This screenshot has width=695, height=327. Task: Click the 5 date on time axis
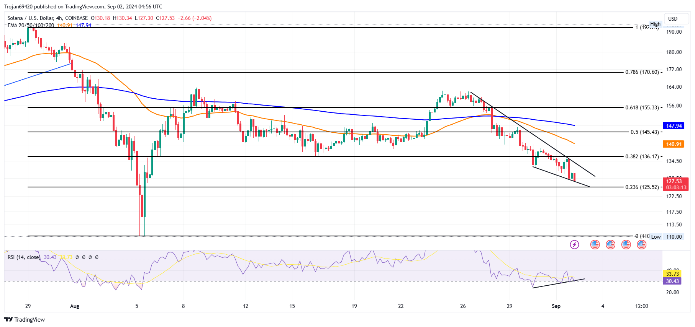tap(137, 306)
